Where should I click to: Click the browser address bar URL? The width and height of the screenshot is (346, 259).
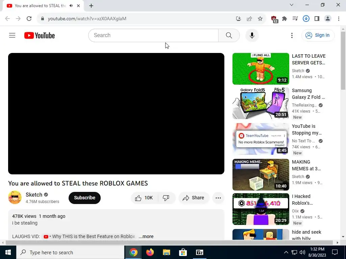point(87,19)
